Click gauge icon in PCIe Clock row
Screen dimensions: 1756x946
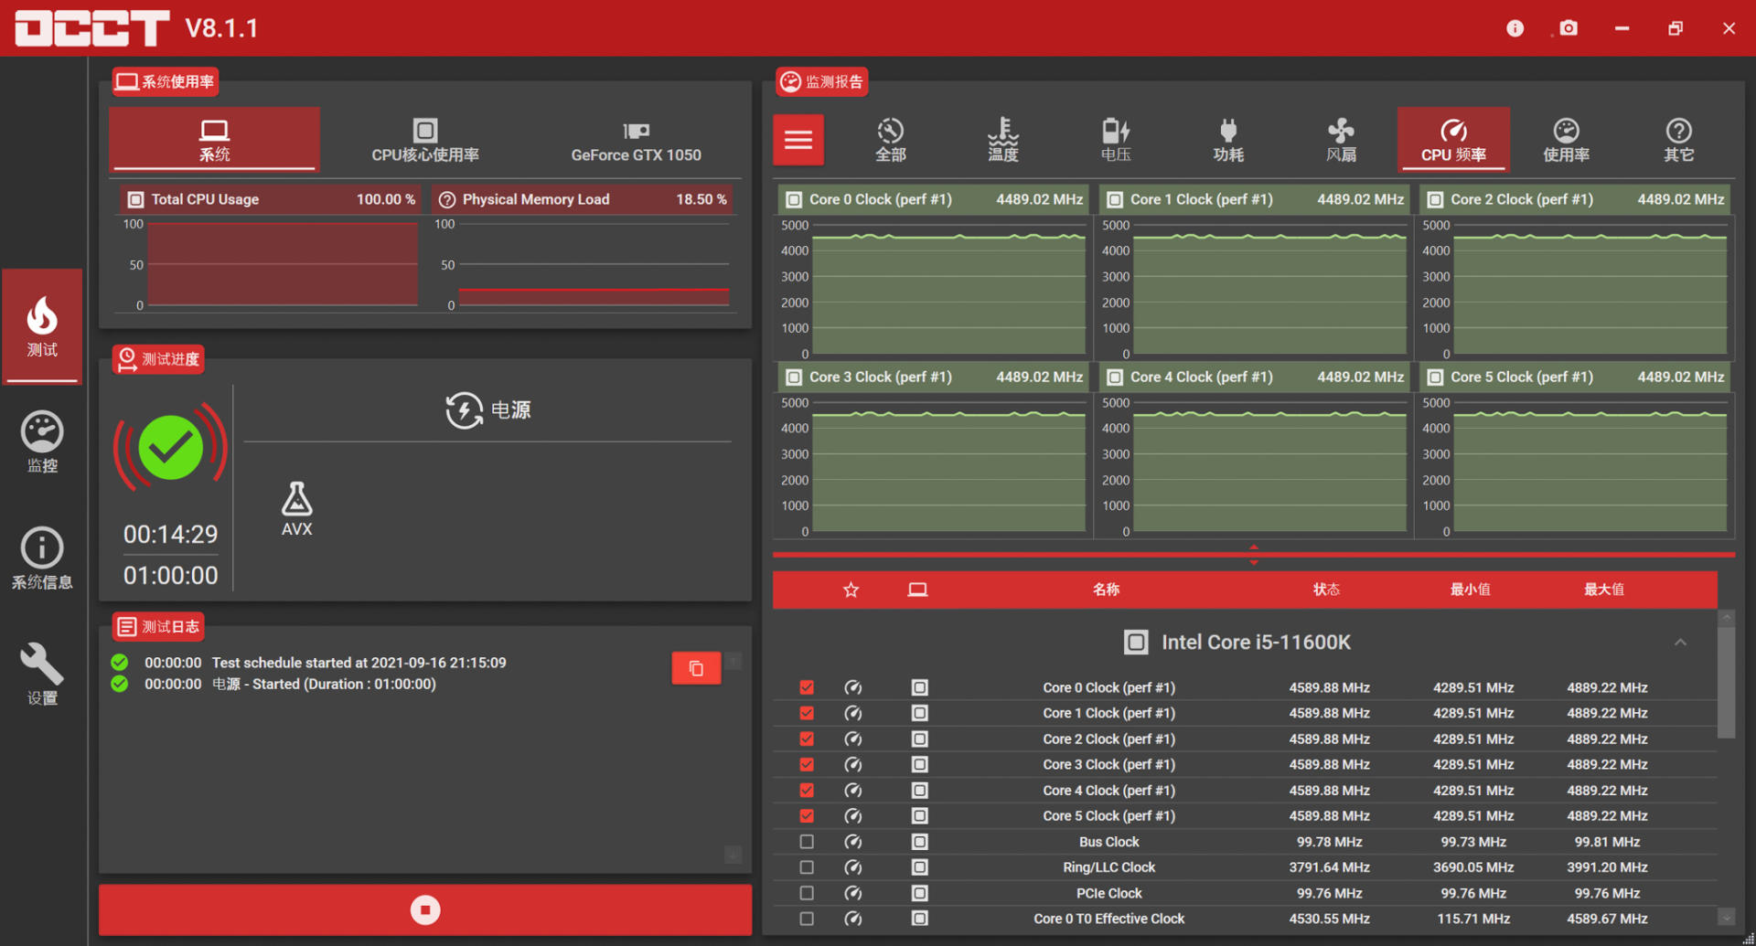pos(852,893)
